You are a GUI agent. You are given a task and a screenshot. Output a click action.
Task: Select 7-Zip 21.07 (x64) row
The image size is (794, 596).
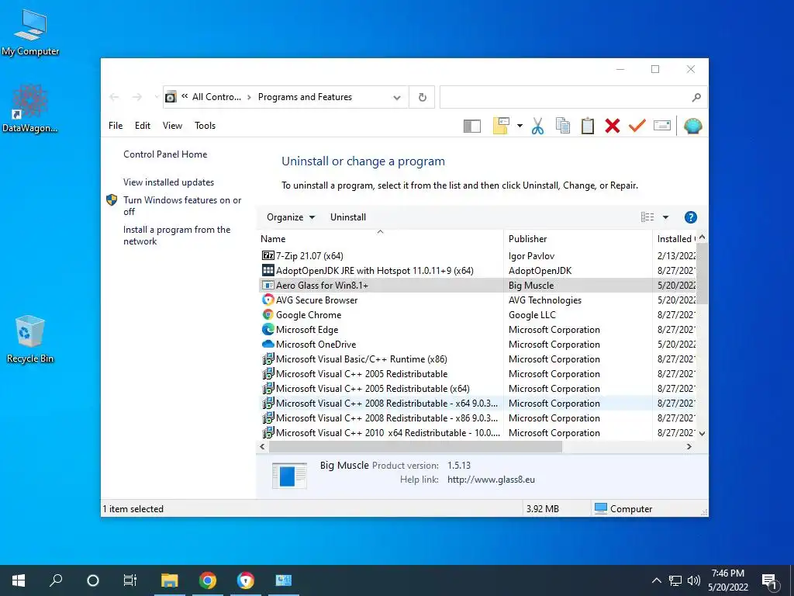[x=476, y=256]
